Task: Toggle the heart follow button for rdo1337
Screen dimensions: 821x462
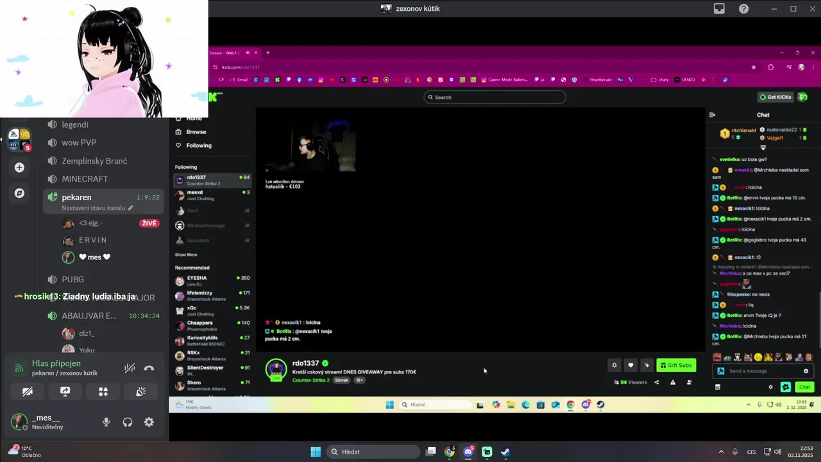Action: tap(631, 365)
